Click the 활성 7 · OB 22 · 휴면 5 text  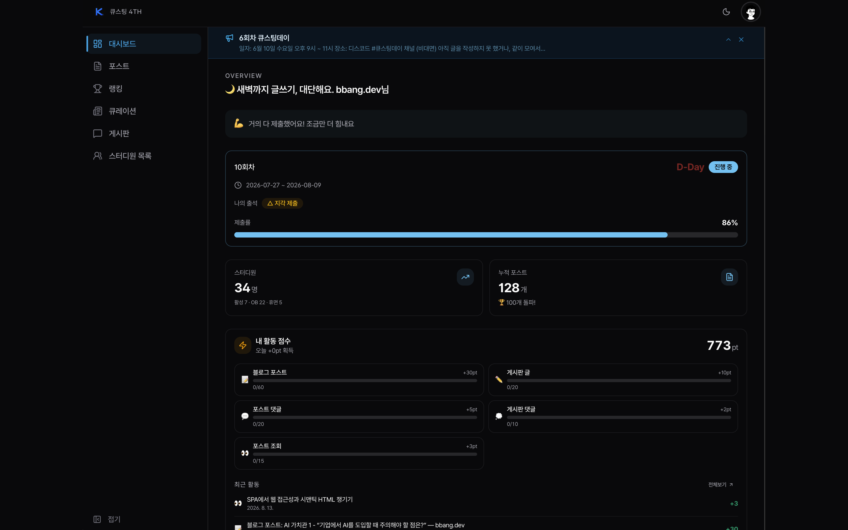pos(258,302)
